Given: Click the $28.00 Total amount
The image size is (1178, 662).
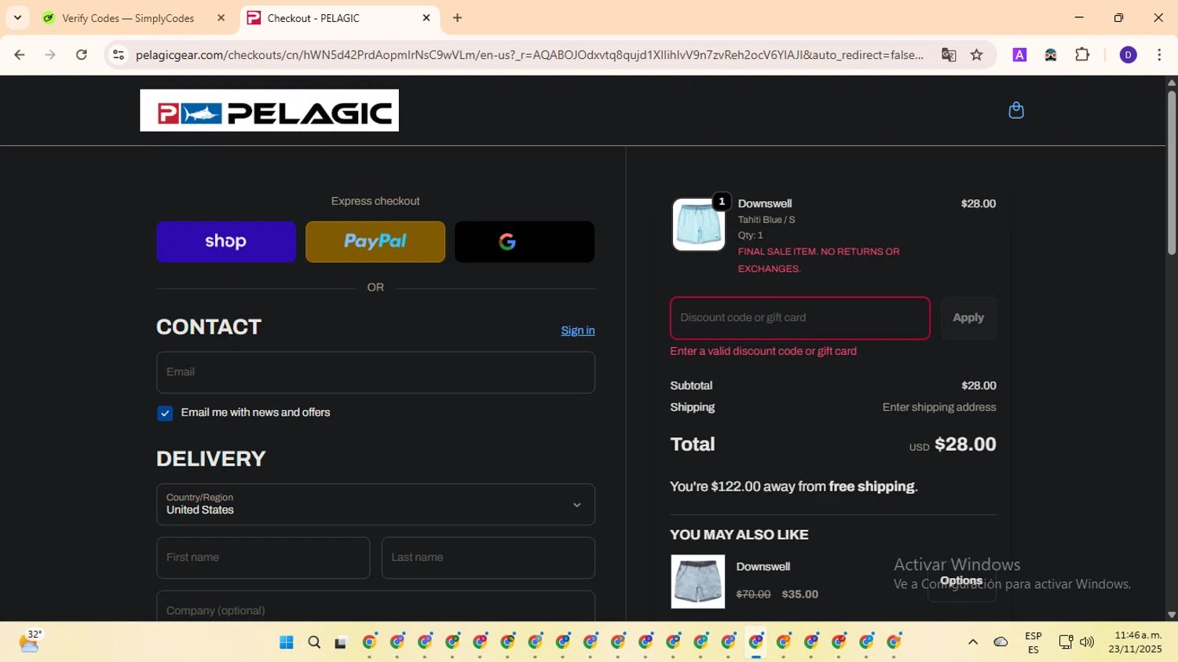Looking at the screenshot, I should click(965, 444).
